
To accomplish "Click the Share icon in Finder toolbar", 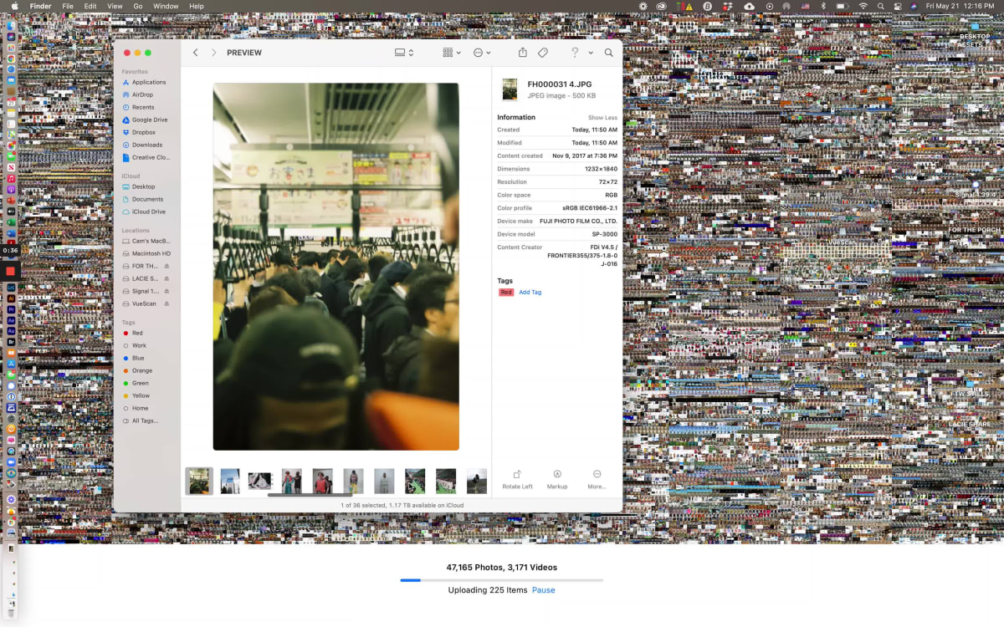I will [x=522, y=53].
